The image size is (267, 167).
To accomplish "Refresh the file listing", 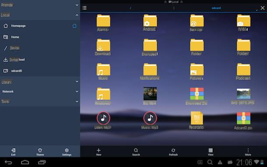I will click(x=173, y=152).
